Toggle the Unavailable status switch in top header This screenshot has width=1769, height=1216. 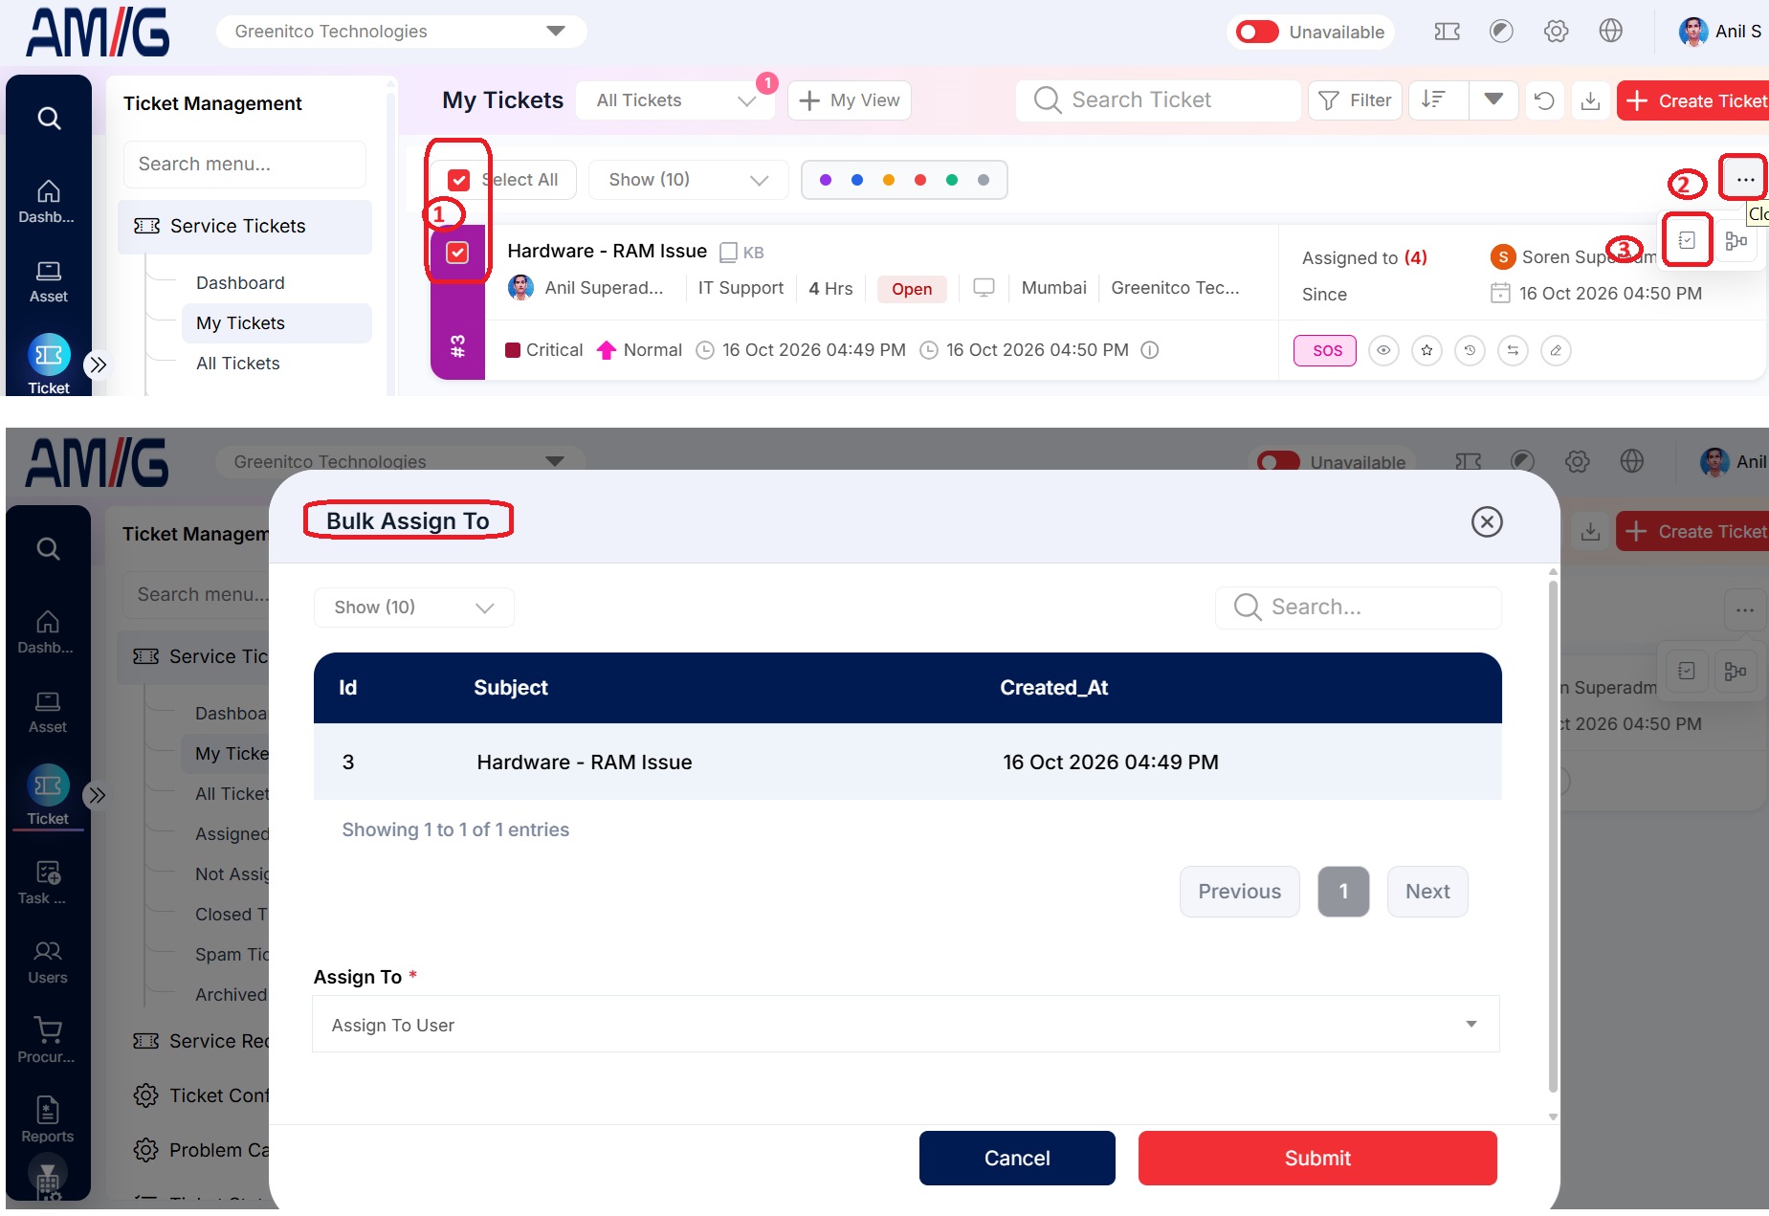click(x=1256, y=32)
